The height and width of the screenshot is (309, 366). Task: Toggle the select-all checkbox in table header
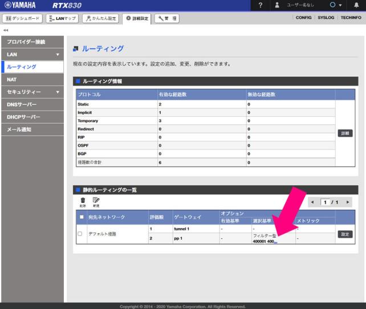[82, 217]
